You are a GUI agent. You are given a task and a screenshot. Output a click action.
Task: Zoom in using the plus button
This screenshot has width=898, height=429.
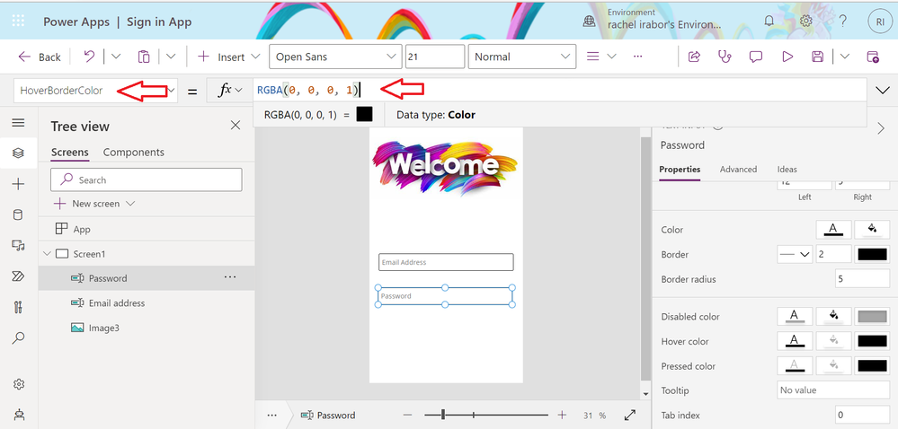[x=562, y=415]
